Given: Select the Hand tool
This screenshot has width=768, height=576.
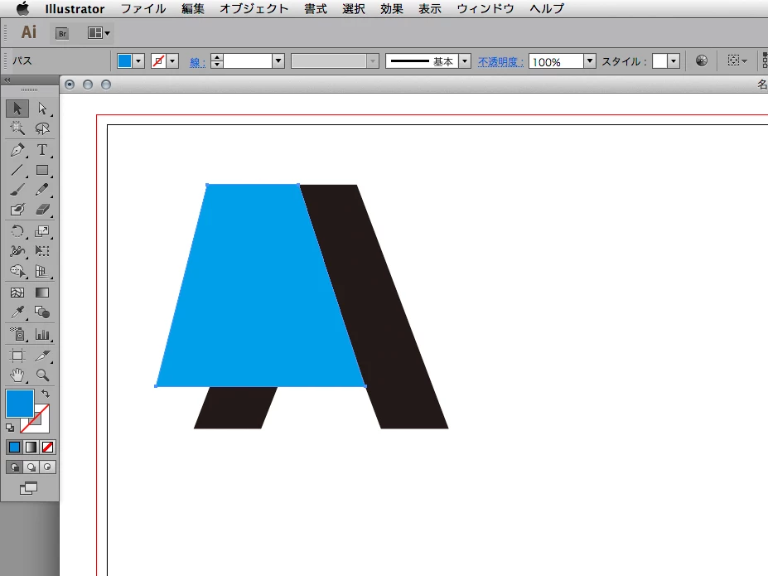Looking at the screenshot, I should click(x=17, y=375).
